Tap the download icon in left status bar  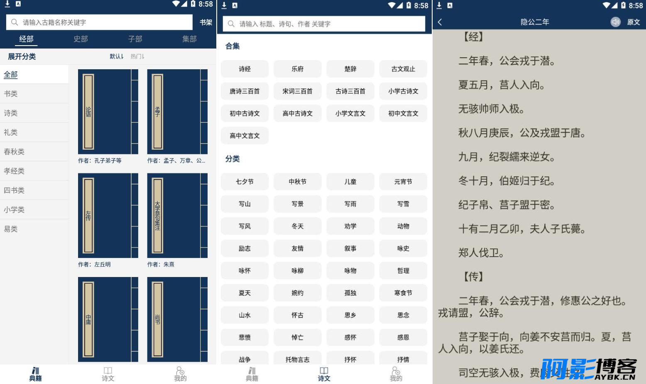[7, 4]
